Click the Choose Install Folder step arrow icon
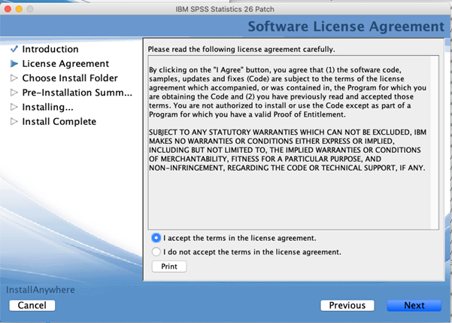452x323 pixels. pos(14,78)
